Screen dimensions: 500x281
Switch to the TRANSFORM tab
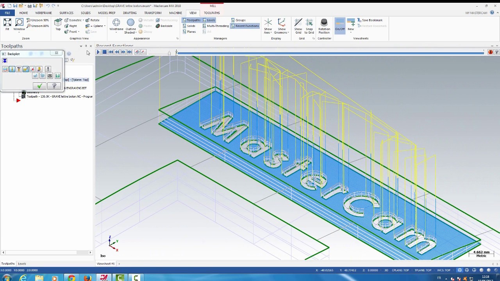pyautogui.click(x=153, y=13)
